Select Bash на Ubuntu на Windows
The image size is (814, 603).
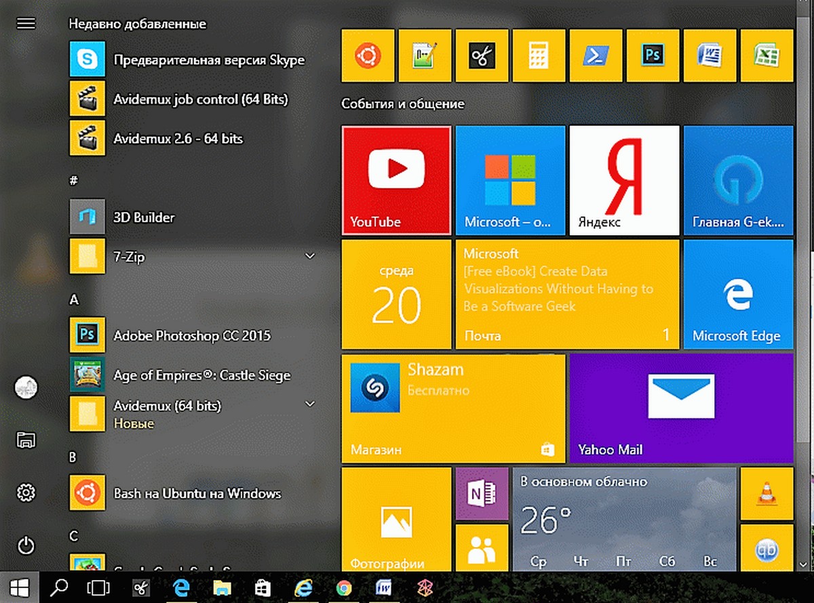point(193,493)
